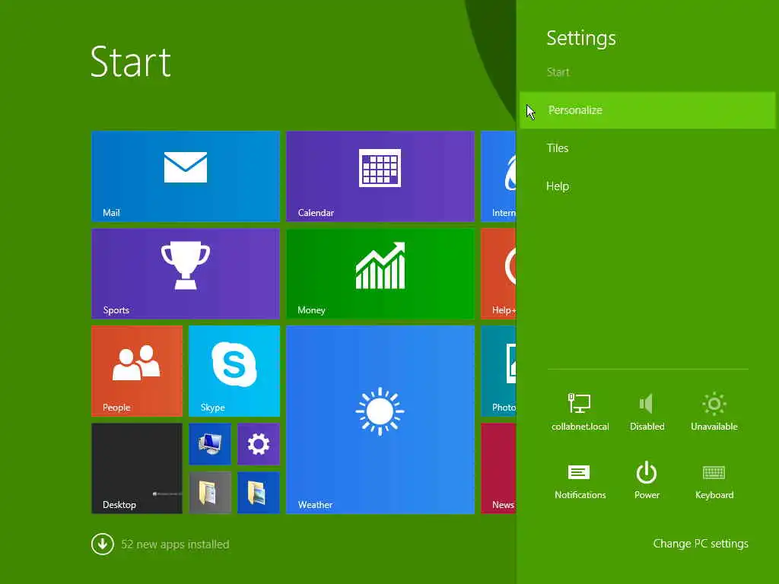Click the Disabled volume icon
Viewport: 779px width, 584px height.
[647, 411]
